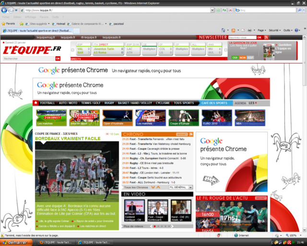Click the Home icon in the command bar
The height and width of the screenshot is (246, 307).
223,30
